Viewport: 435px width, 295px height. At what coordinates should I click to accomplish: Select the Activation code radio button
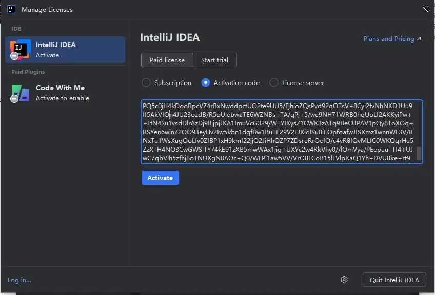click(x=206, y=82)
